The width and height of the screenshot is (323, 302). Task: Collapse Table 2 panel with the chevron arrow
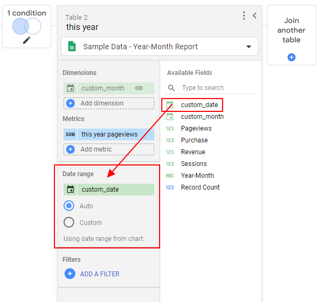click(255, 16)
